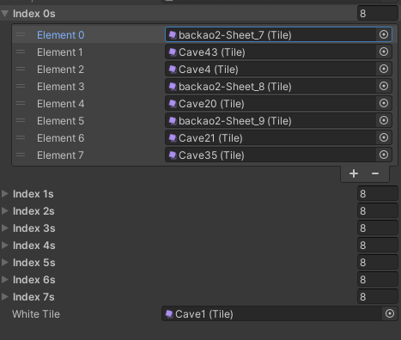Expand the Index 4s list
This screenshot has height=340, width=401.
5,246
